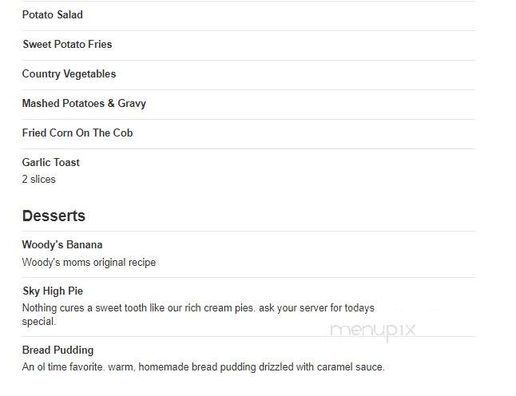The height and width of the screenshot is (396, 516).
Task: Select the Bread Pudding dessert title
Action: point(58,350)
